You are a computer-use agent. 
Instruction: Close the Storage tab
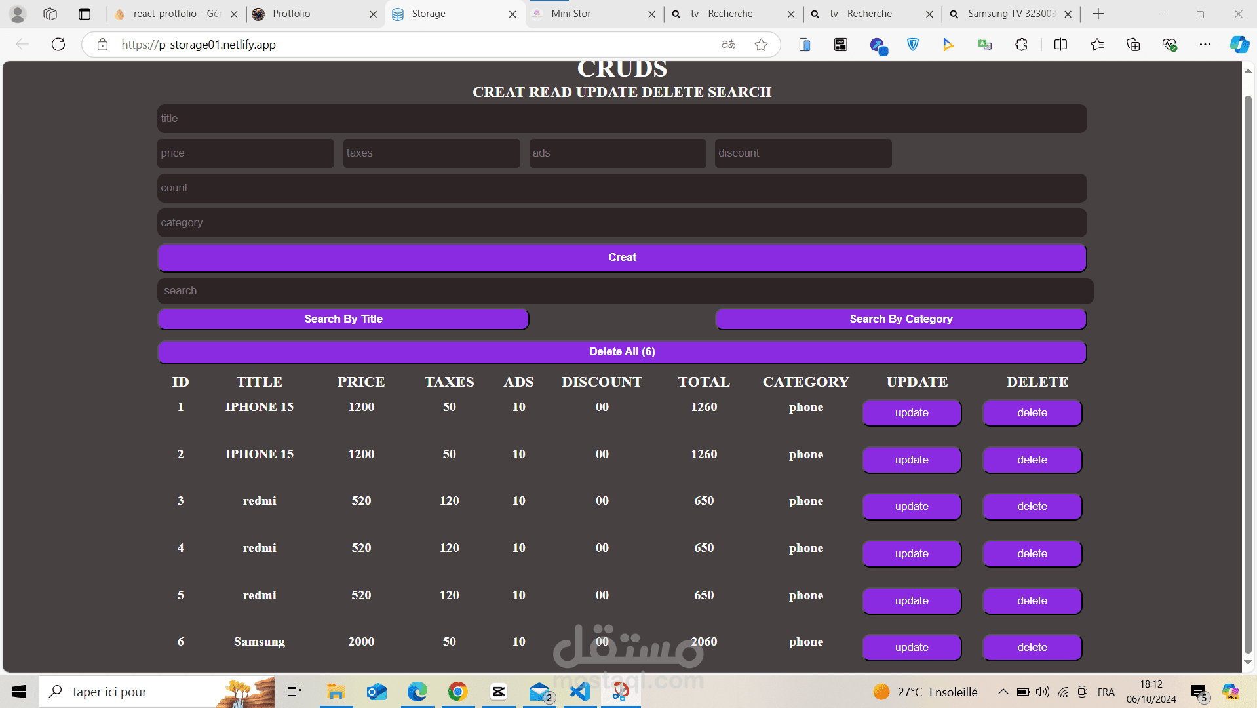point(512,14)
